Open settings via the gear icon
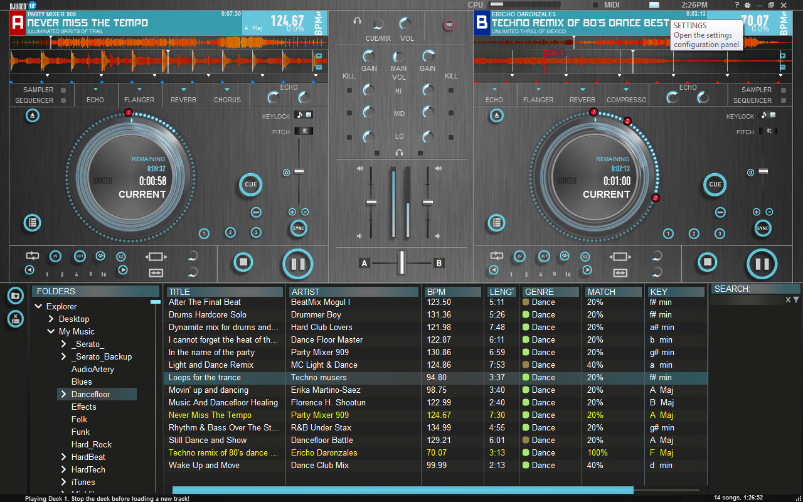 (747, 5)
